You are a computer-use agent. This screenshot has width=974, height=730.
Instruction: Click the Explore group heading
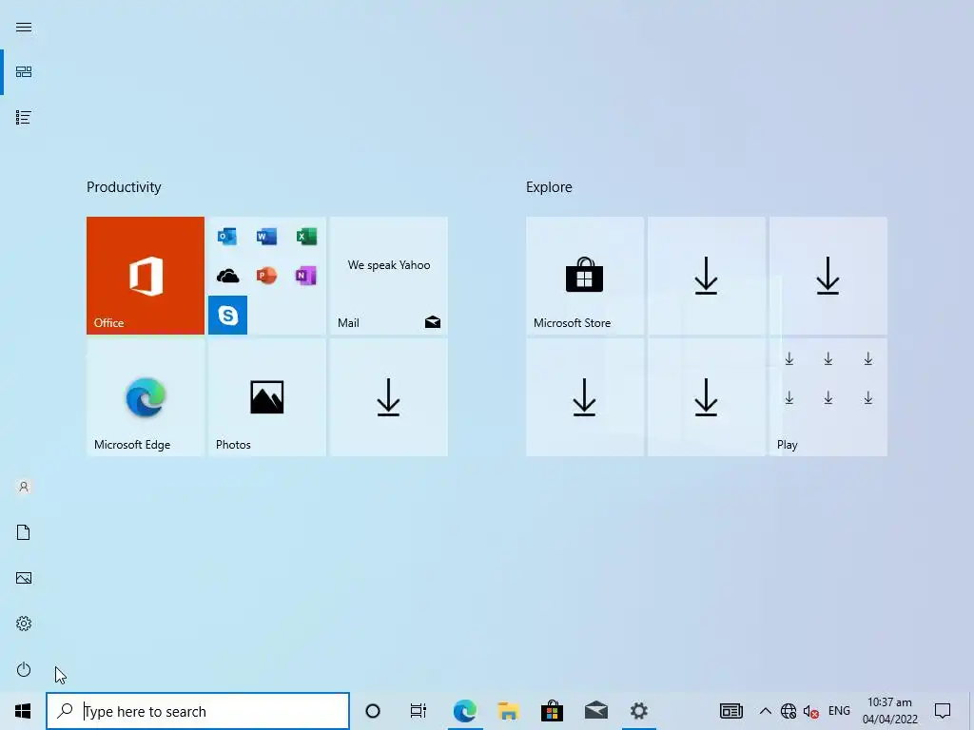(549, 187)
